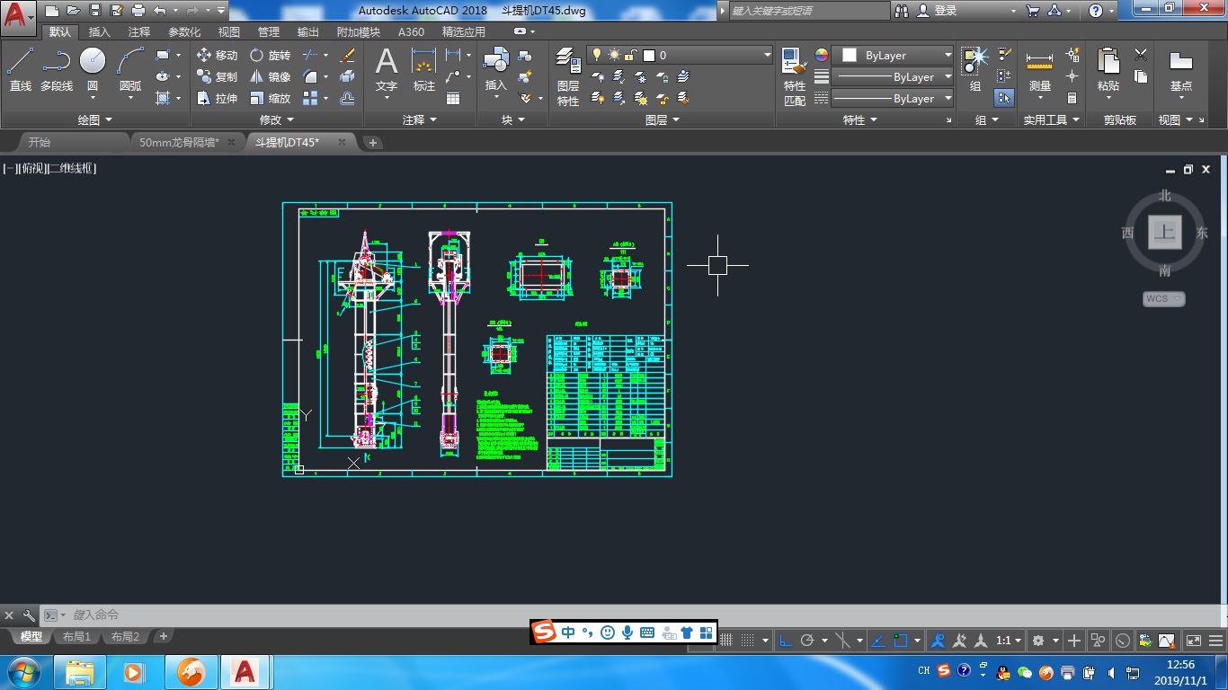This screenshot has height=690, width=1228.
Task: Click the Measure (测量) tool
Action: coord(1039,69)
